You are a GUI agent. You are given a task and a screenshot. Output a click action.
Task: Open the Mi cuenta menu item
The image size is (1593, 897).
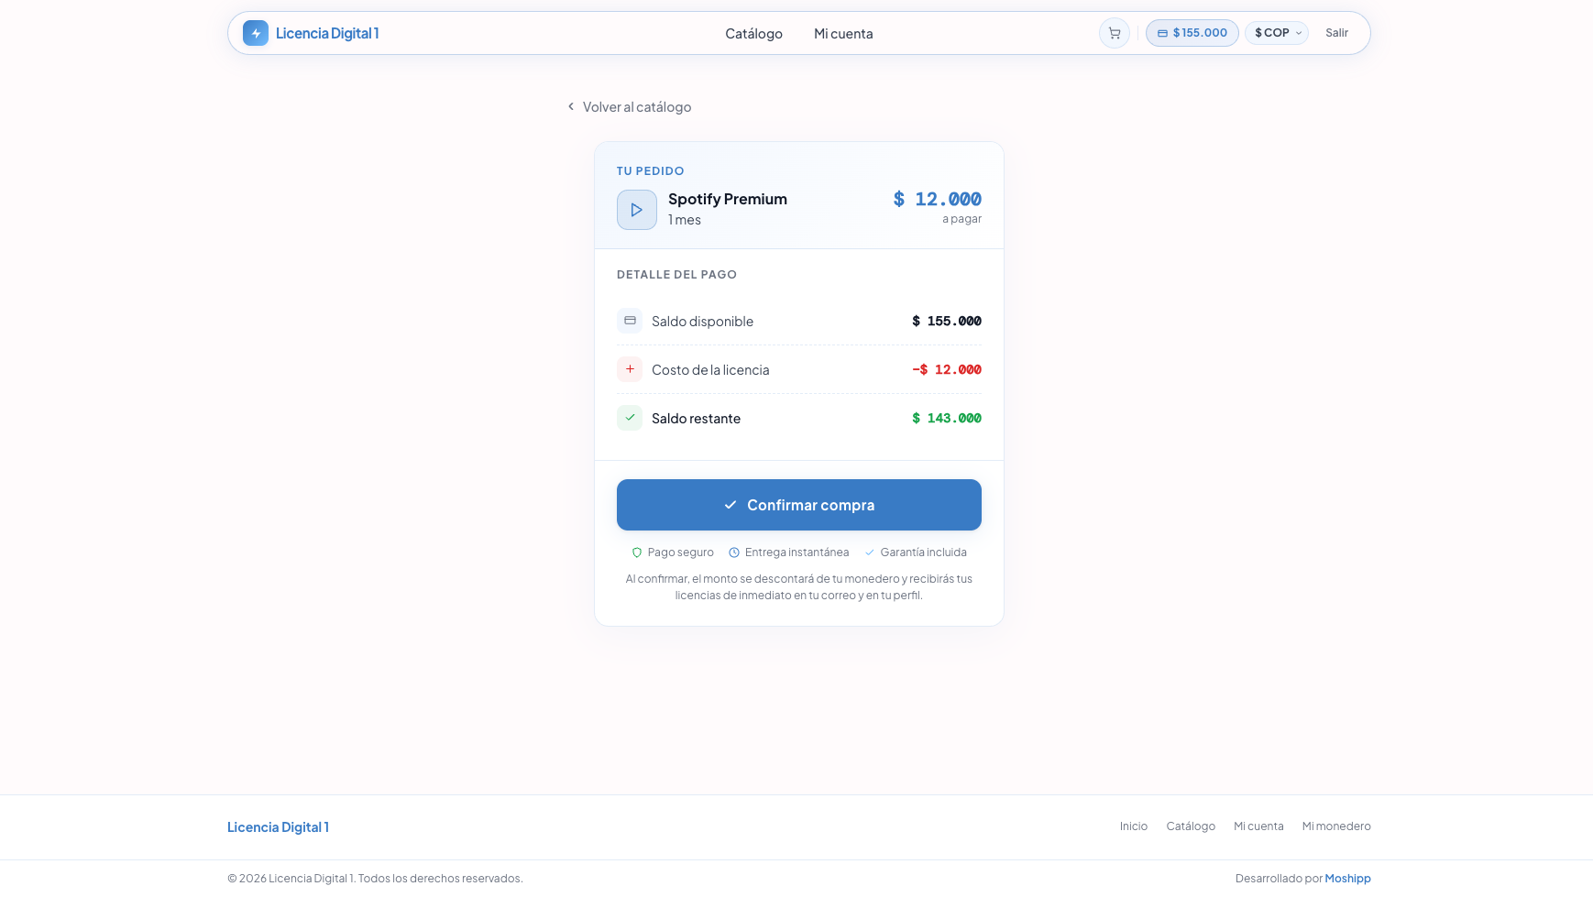(842, 33)
